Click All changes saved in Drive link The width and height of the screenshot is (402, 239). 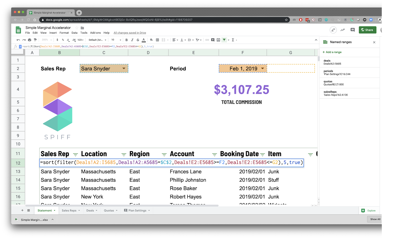click(130, 33)
